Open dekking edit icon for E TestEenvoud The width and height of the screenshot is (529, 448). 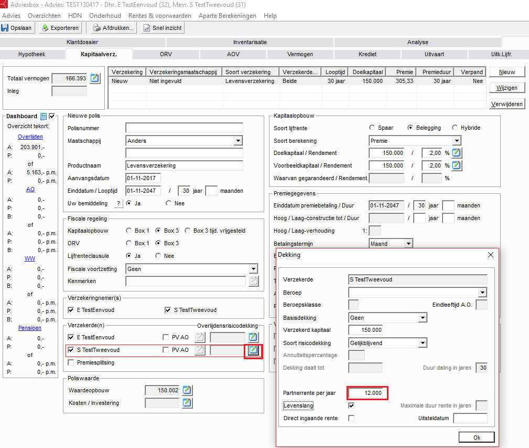click(253, 337)
